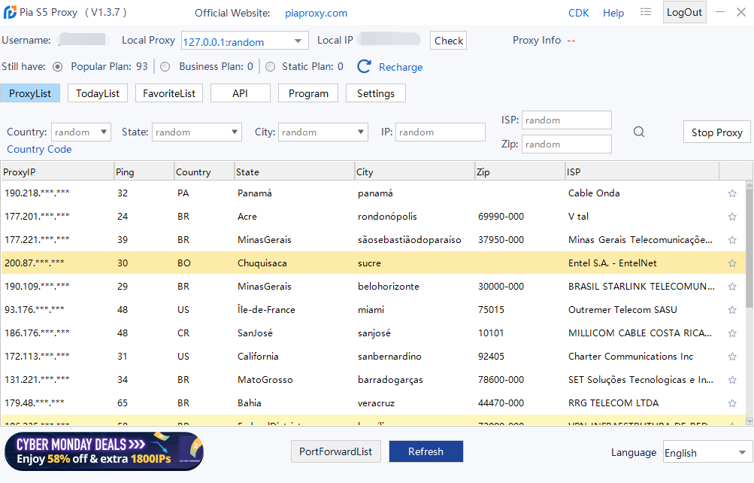Click the '78600-000' zip cell
This screenshot has height=483, width=754.
point(501,380)
